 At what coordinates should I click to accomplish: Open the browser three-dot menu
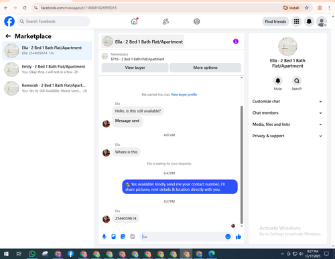(x=329, y=8)
